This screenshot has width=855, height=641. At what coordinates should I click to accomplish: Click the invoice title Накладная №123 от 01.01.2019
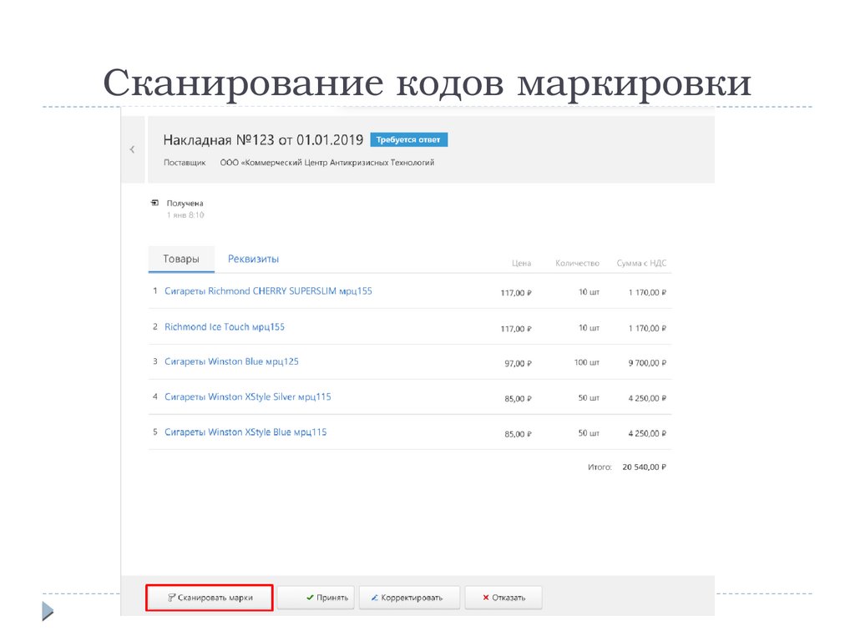click(x=263, y=140)
